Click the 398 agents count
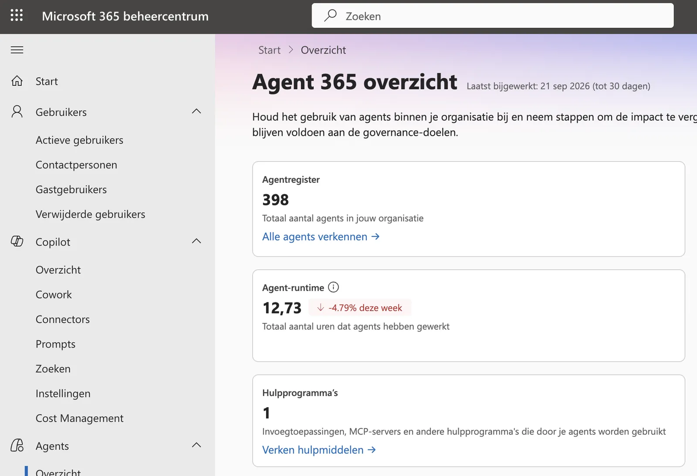The image size is (697, 476). point(275,200)
